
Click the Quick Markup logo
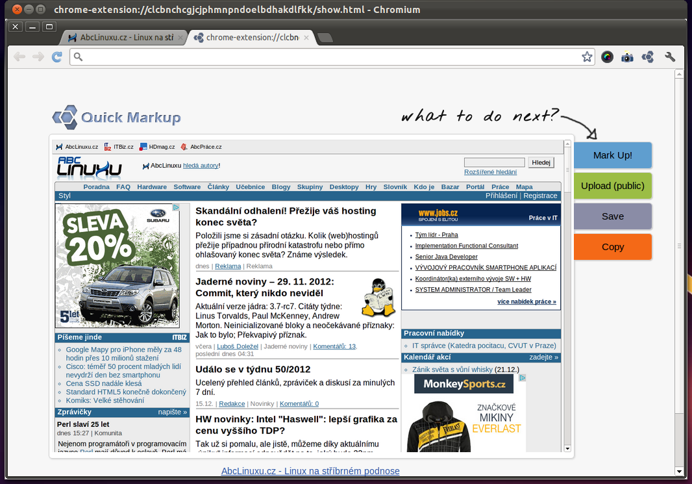tap(116, 118)
